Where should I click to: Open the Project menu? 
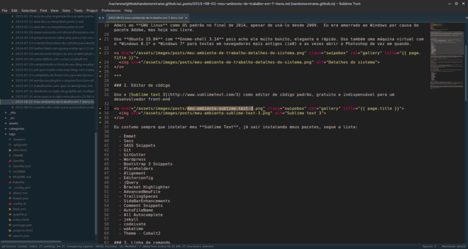(92, 10)
